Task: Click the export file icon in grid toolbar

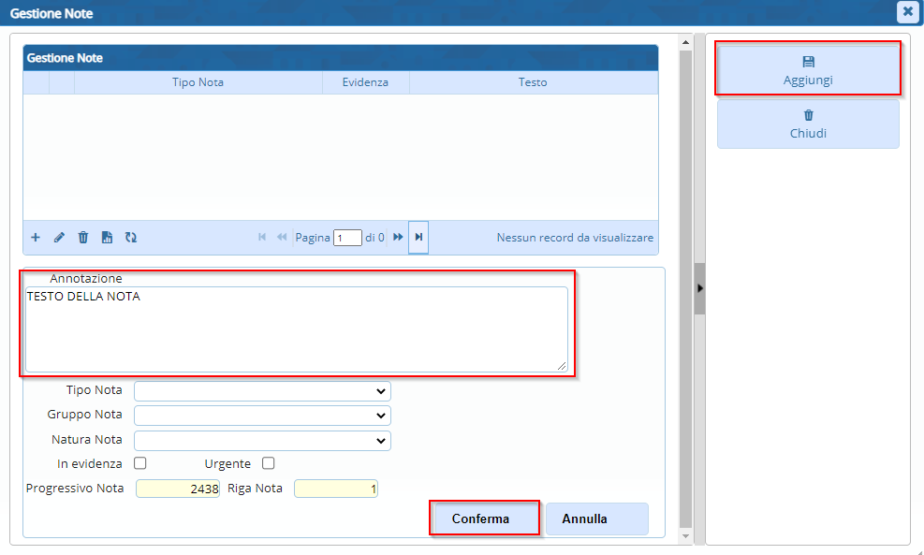Action: click(107, 238)
